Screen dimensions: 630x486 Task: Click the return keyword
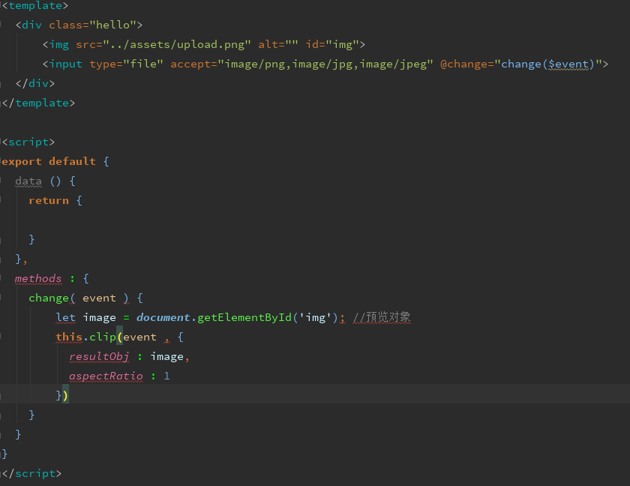[x=49, y=200]
